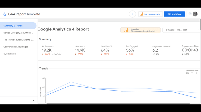
Task: Click the help question mark icon
Action: click(x=190, y=14)
